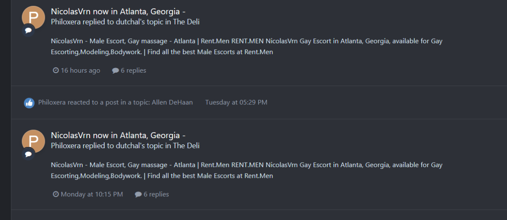Click the 16 hours ago timestamp
The image size is (507, 220).
(80, 71)
